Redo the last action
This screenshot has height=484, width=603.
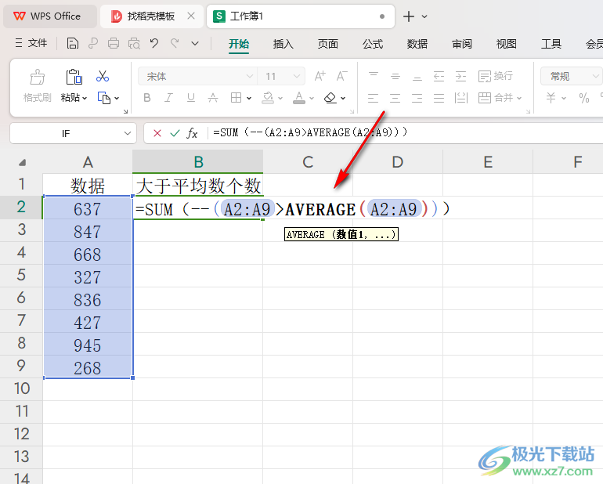coord(175,43)
